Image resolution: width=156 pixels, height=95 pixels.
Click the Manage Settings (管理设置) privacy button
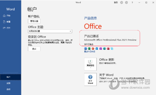[34, 21]
